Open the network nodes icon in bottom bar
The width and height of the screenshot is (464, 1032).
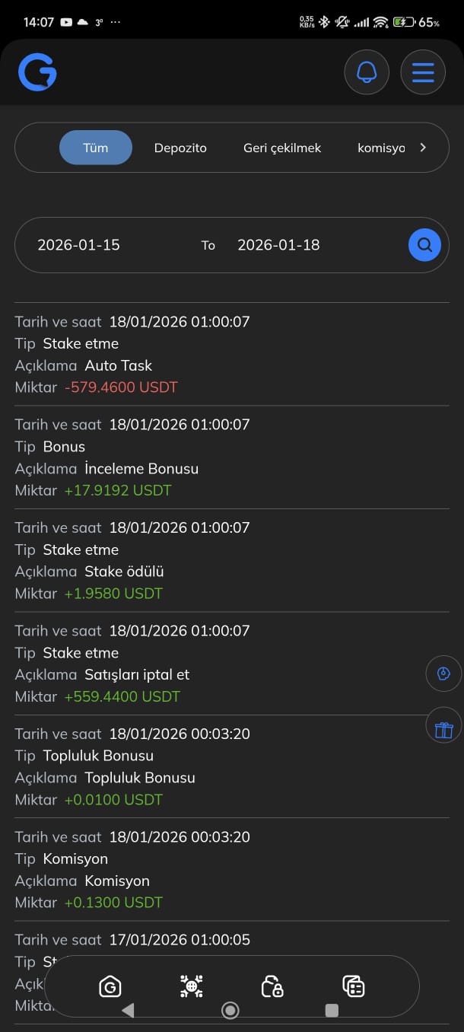tap(191, 987)
